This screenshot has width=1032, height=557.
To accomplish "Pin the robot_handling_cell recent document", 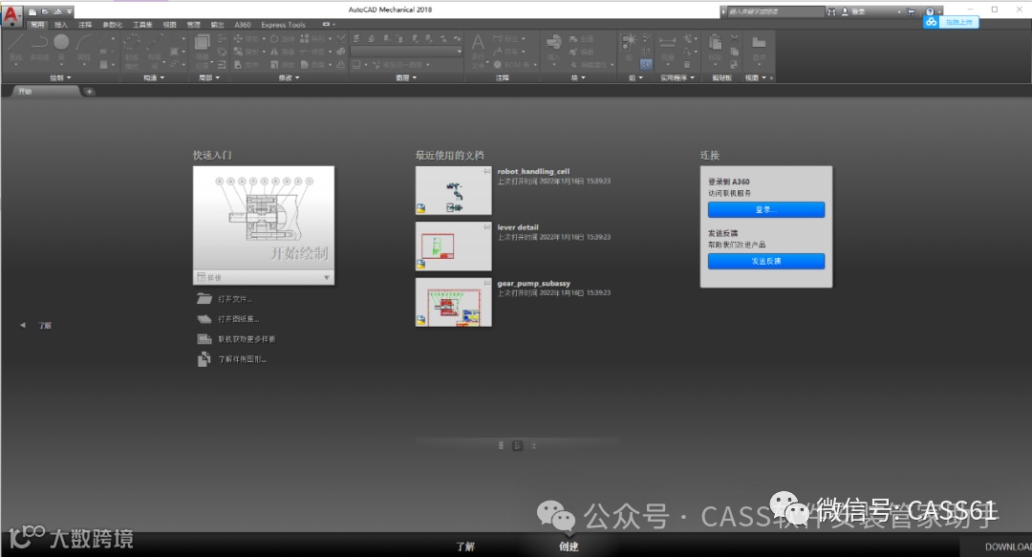I will [x=487, y=171].
